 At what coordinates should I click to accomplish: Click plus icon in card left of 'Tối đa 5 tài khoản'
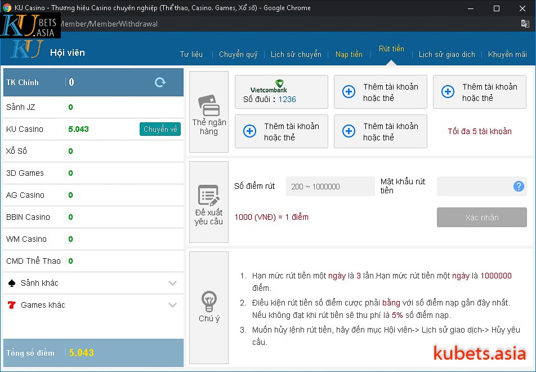349,131
